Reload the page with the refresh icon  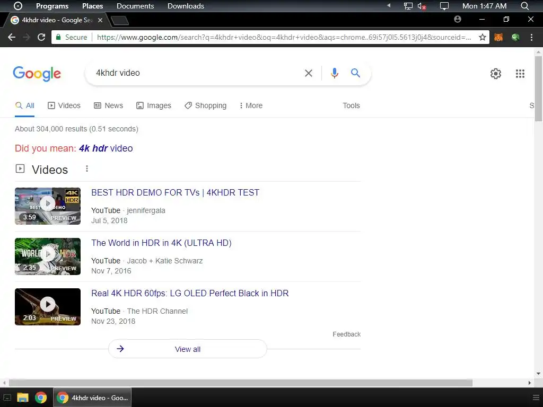(x=41, y=37)
